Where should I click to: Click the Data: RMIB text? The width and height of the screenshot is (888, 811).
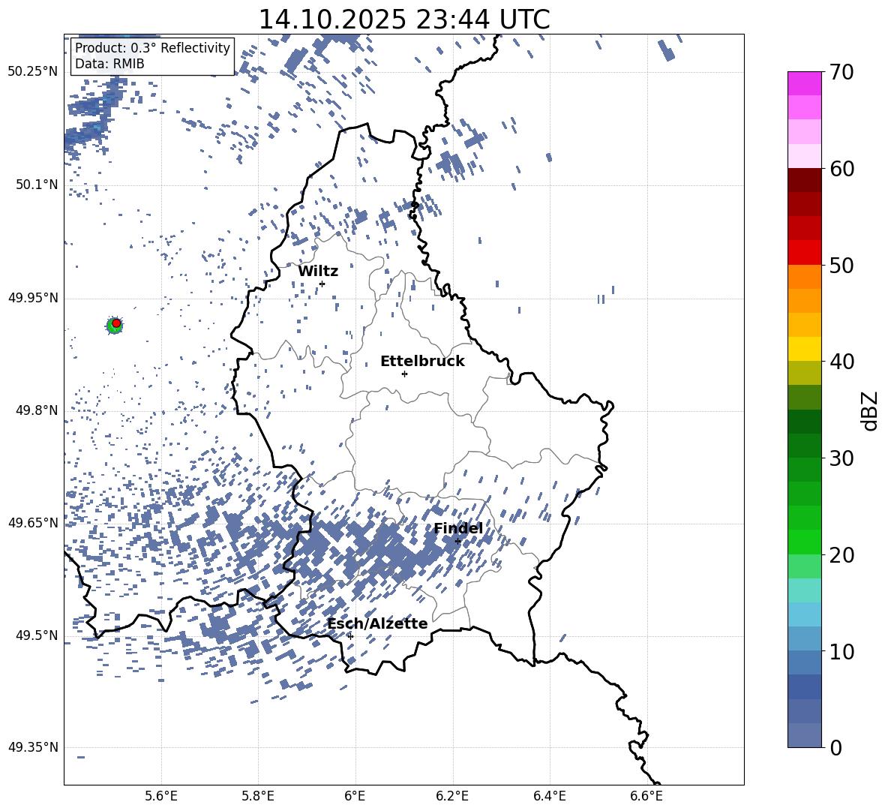pos(109,64)
